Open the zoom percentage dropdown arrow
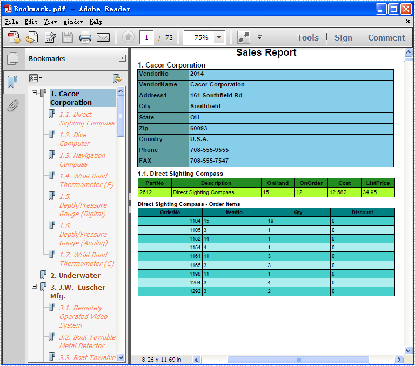This screenshot has height=366, width=415. click(219, 37)
